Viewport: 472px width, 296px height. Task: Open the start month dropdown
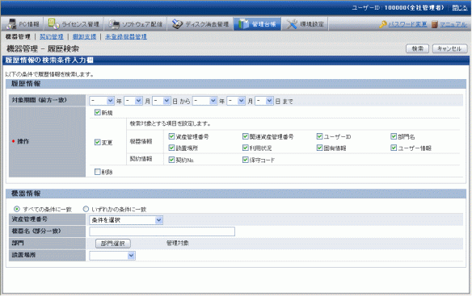[x=133, y=101]
